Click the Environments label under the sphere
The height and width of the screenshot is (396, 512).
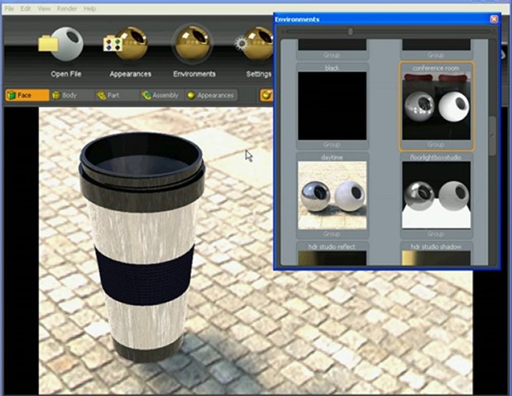[x=194, y=74]
